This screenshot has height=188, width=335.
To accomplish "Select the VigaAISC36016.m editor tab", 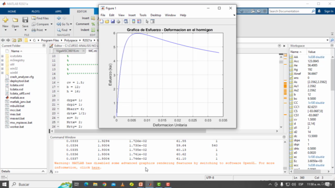I will [68, 51].
